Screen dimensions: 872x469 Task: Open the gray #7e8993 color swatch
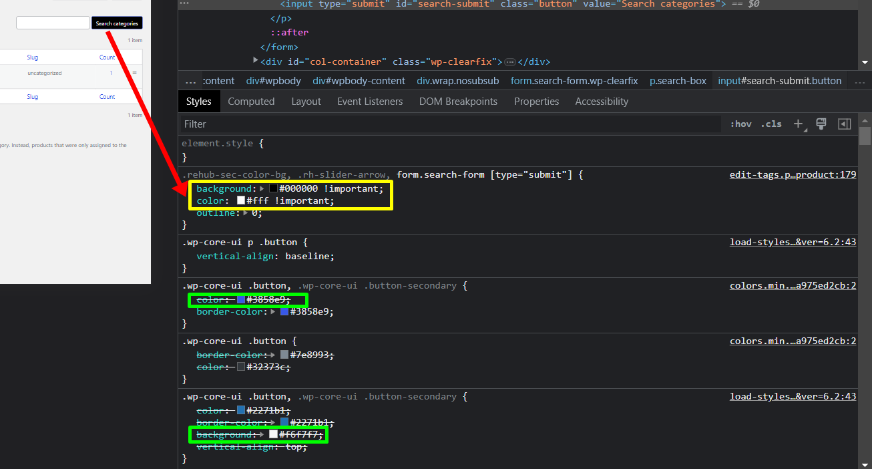click(x=284, y=355)
